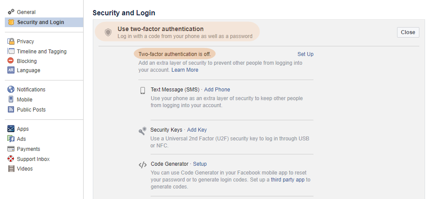This screenshot has height=199, width=429.
Task: Click Setup next to Code Generator
Action: (x=200, y=164)
